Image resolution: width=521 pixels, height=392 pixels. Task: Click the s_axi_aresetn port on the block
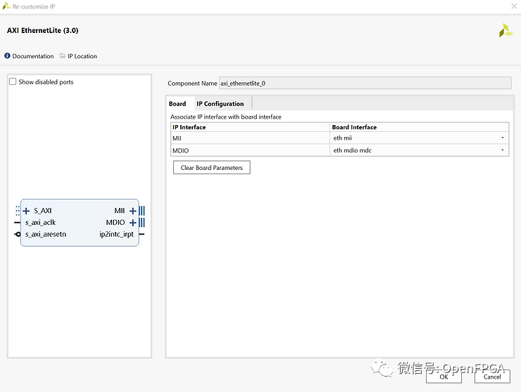pos(45,235)
